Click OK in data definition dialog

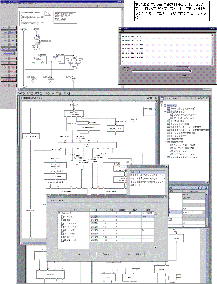[x=80, y=254]
